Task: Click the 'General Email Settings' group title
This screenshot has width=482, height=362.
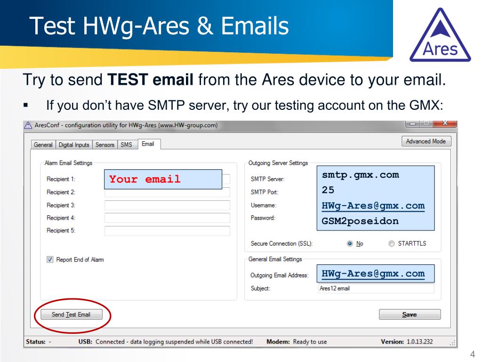Action: (x=275, y=259)
